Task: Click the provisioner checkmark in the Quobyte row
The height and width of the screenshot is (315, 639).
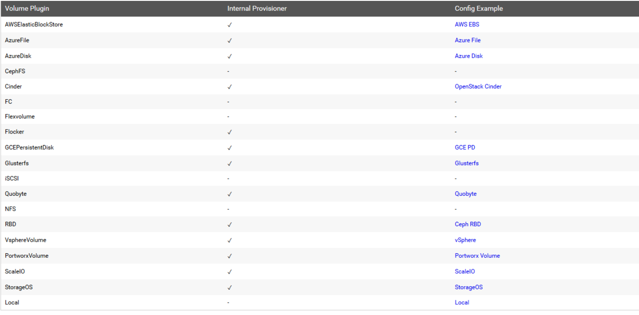Action: click(229, 194)
